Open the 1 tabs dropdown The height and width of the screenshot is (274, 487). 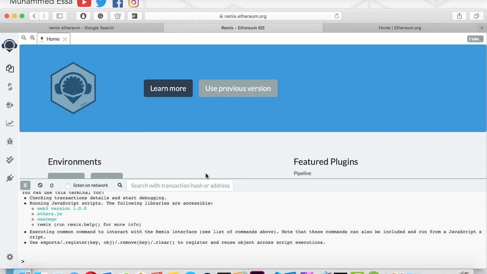(475, 39)
